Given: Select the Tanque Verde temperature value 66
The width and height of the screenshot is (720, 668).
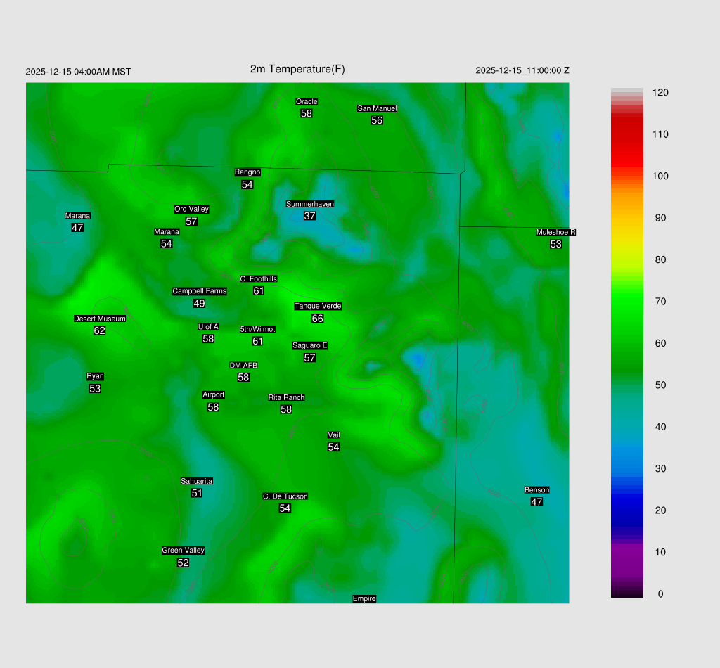Looking at the screenshot, I should [x=318, y=319].
